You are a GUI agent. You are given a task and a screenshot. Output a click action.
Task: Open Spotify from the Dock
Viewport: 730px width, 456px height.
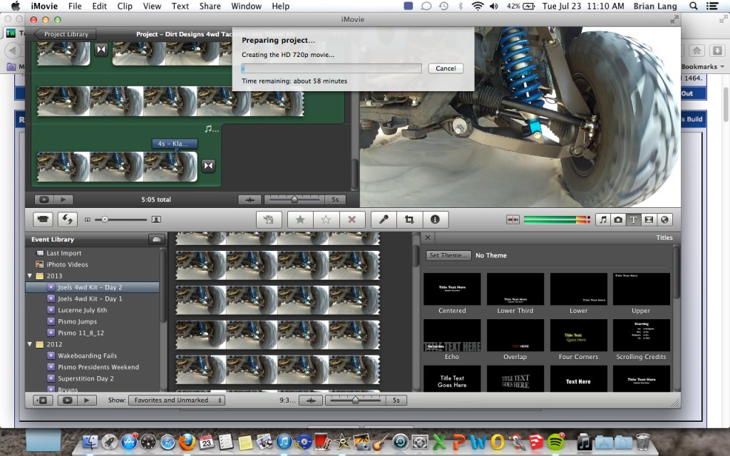coord(555,442)
